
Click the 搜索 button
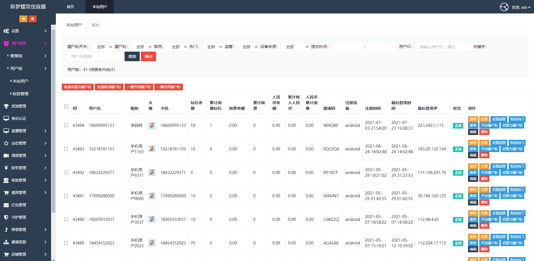pos(132,56)
